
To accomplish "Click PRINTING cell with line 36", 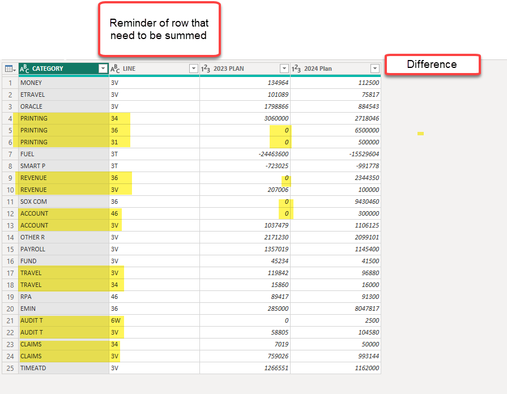I will pos(63,130).
